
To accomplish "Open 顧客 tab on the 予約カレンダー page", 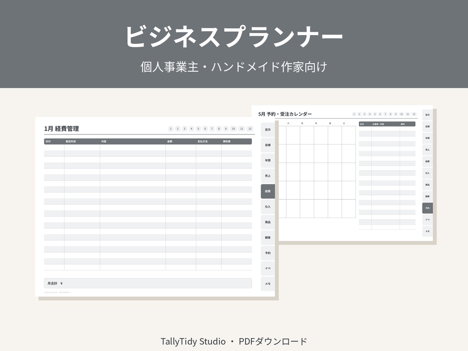I will pyautogui.click(x=427, y=197).
